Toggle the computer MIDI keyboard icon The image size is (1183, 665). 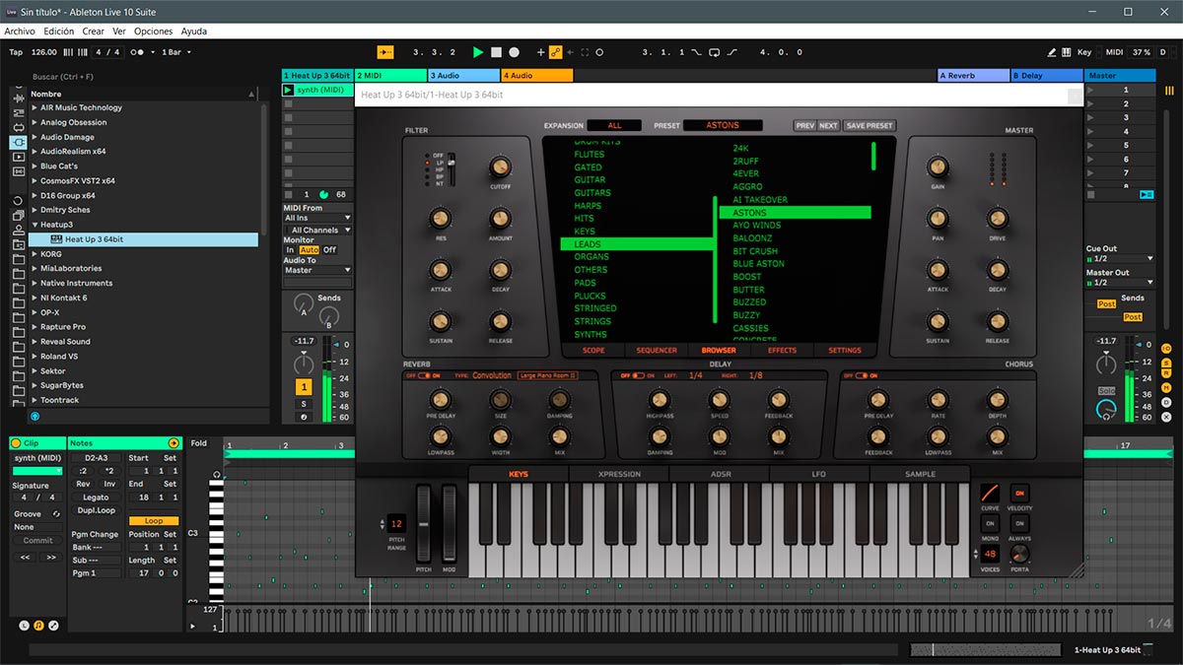(x=1067, y=52)
